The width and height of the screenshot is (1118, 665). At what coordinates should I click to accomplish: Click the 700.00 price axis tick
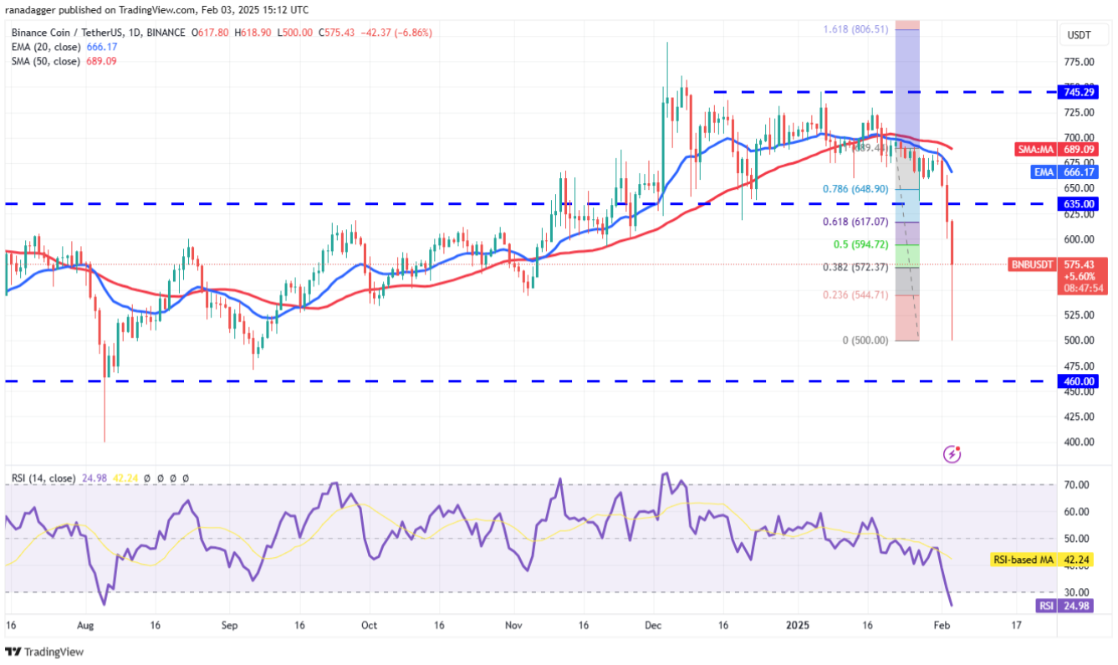tap(1077, 137)
